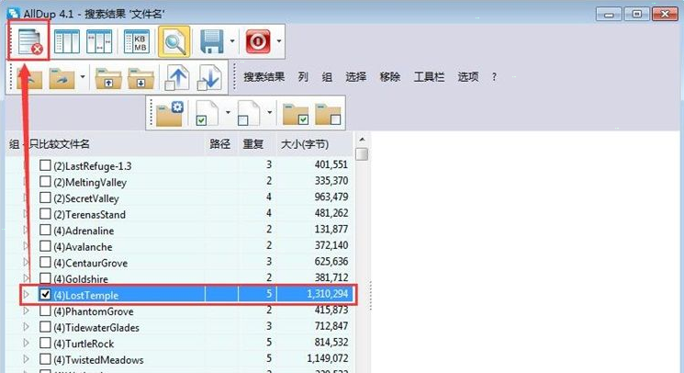This screenshot has width=684, height=373.
Task: Click the folder with gear icon
Action: point(171,114)
